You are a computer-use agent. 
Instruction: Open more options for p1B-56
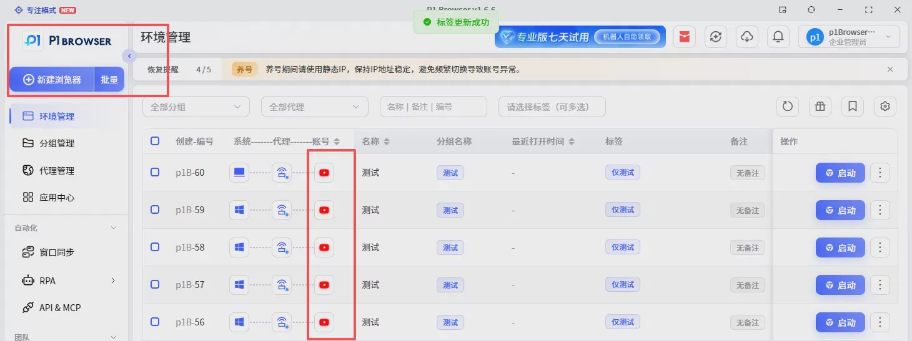880,322
